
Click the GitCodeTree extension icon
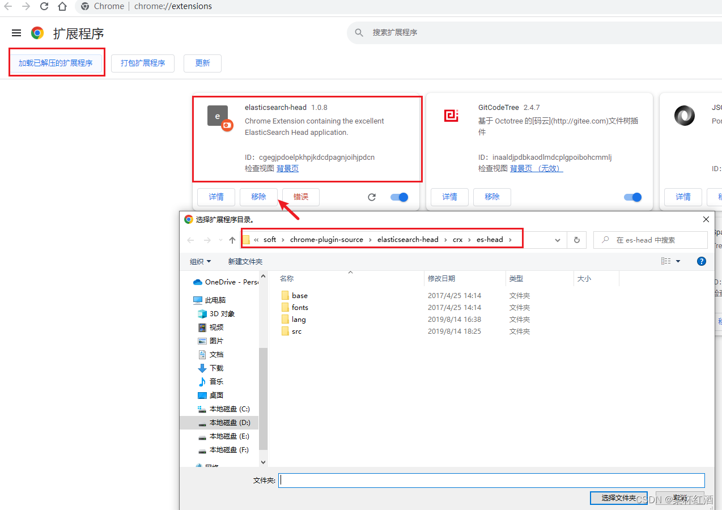[451, 116]
